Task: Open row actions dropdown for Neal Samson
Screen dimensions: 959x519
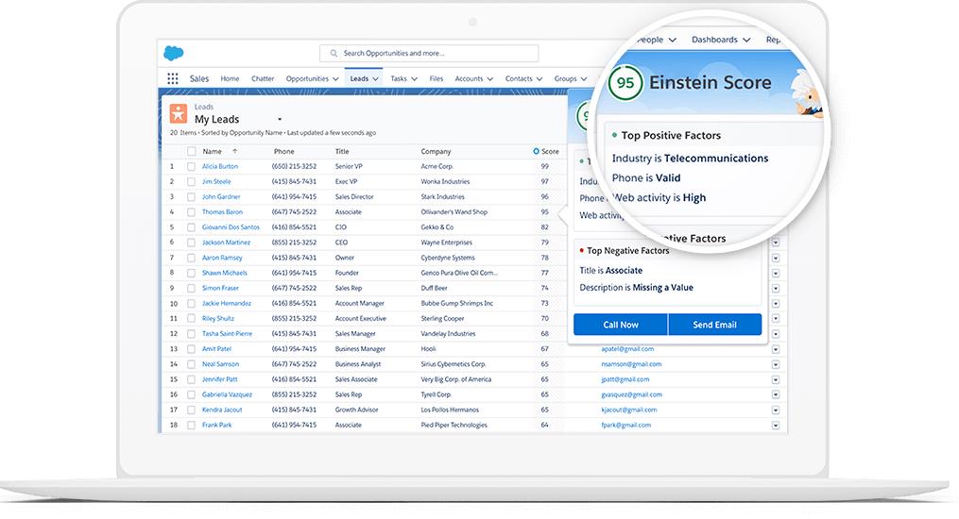Action: [x=776, y=364]
